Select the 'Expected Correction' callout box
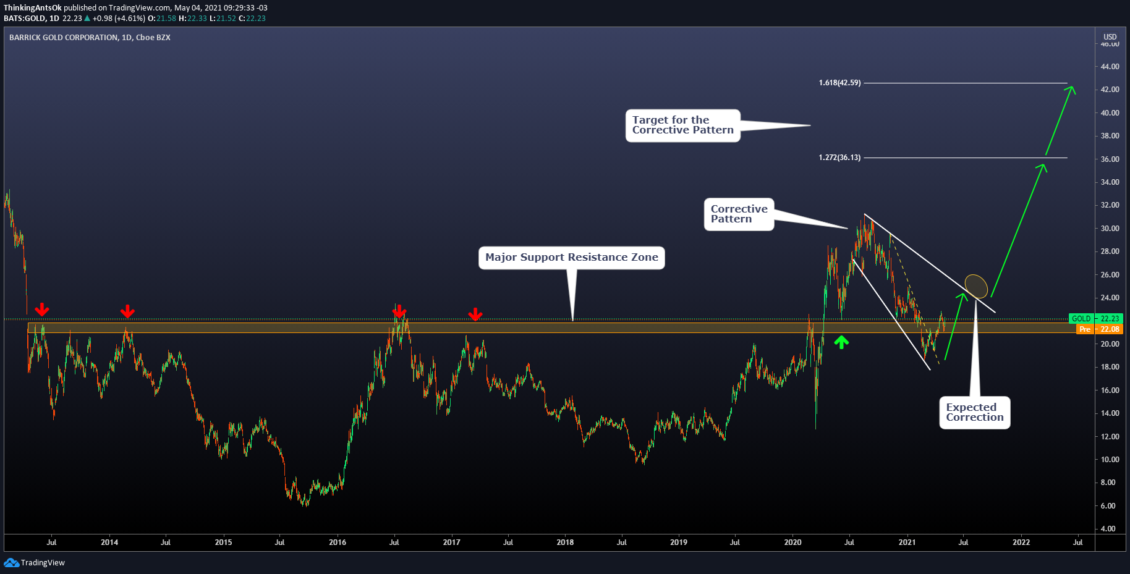 click(975, 412)
